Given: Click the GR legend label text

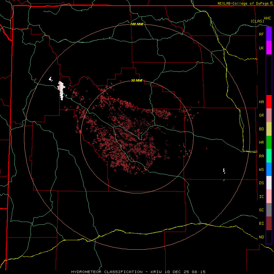Looking at the screenshot, I should (x=261, y=115).
